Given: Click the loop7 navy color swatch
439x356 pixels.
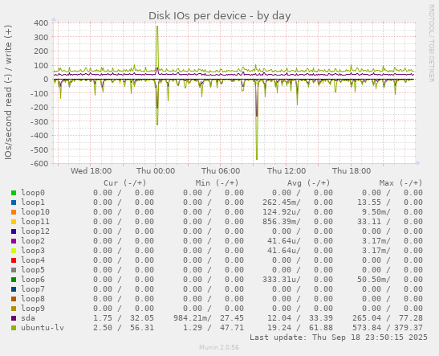Looking at the screenshot, I should coord(14,289).
